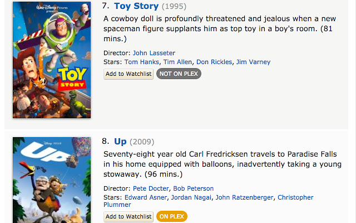Open the Toy Story title link
Viewport: 356px width, 223px height.
click(136, 7)
